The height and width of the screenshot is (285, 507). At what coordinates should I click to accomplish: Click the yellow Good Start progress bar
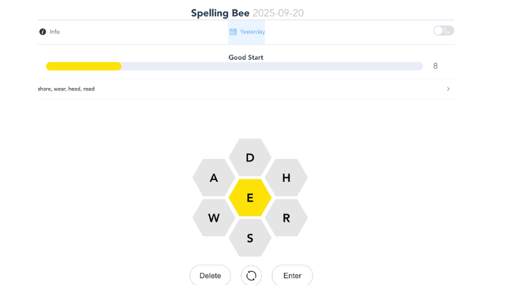[x=84, y=66]
